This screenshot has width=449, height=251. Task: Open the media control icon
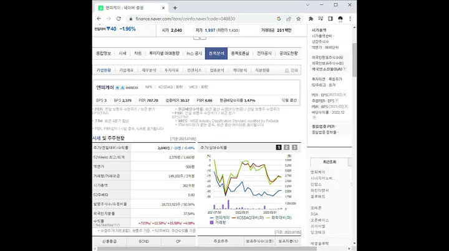coord(321,19)
